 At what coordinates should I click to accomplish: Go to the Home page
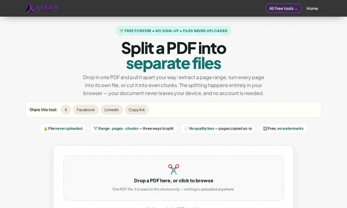pyautogui.click(x=312, y=8)
